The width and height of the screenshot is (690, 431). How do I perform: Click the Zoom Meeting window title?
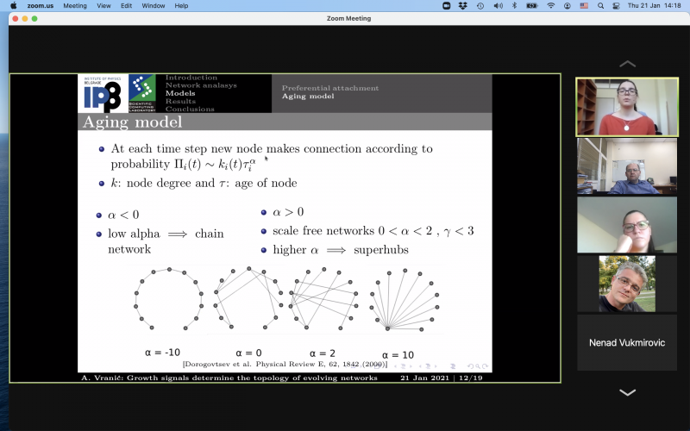[x=348, y=18]
